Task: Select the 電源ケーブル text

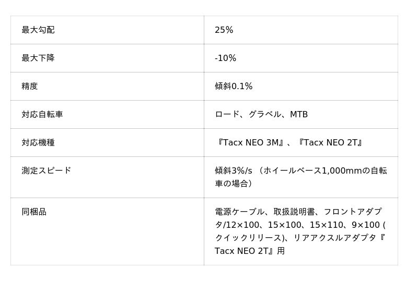Action: [239, 212]
